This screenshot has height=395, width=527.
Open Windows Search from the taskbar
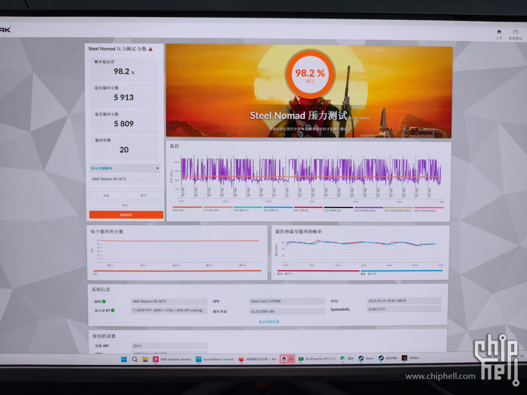(134, 360)
